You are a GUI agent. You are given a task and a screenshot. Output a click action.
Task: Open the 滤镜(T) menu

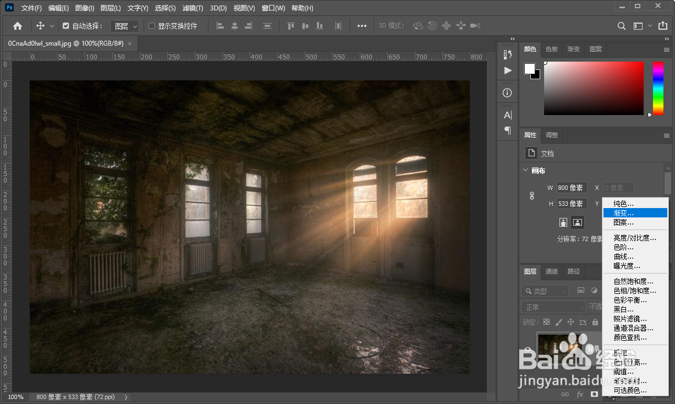point(193,8)
